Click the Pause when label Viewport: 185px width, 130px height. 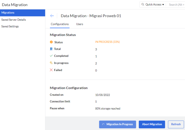point(57,108)
